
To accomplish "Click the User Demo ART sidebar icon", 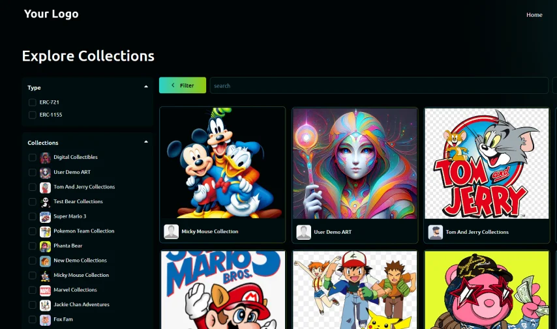I will click(x=45, y=173).
